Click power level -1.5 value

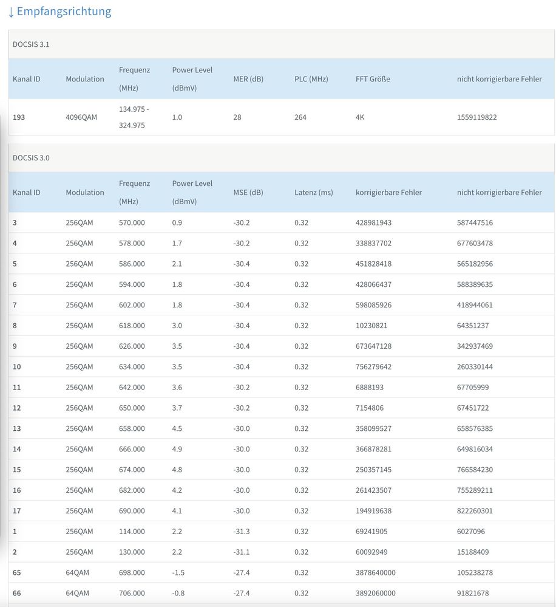[178, 572]
